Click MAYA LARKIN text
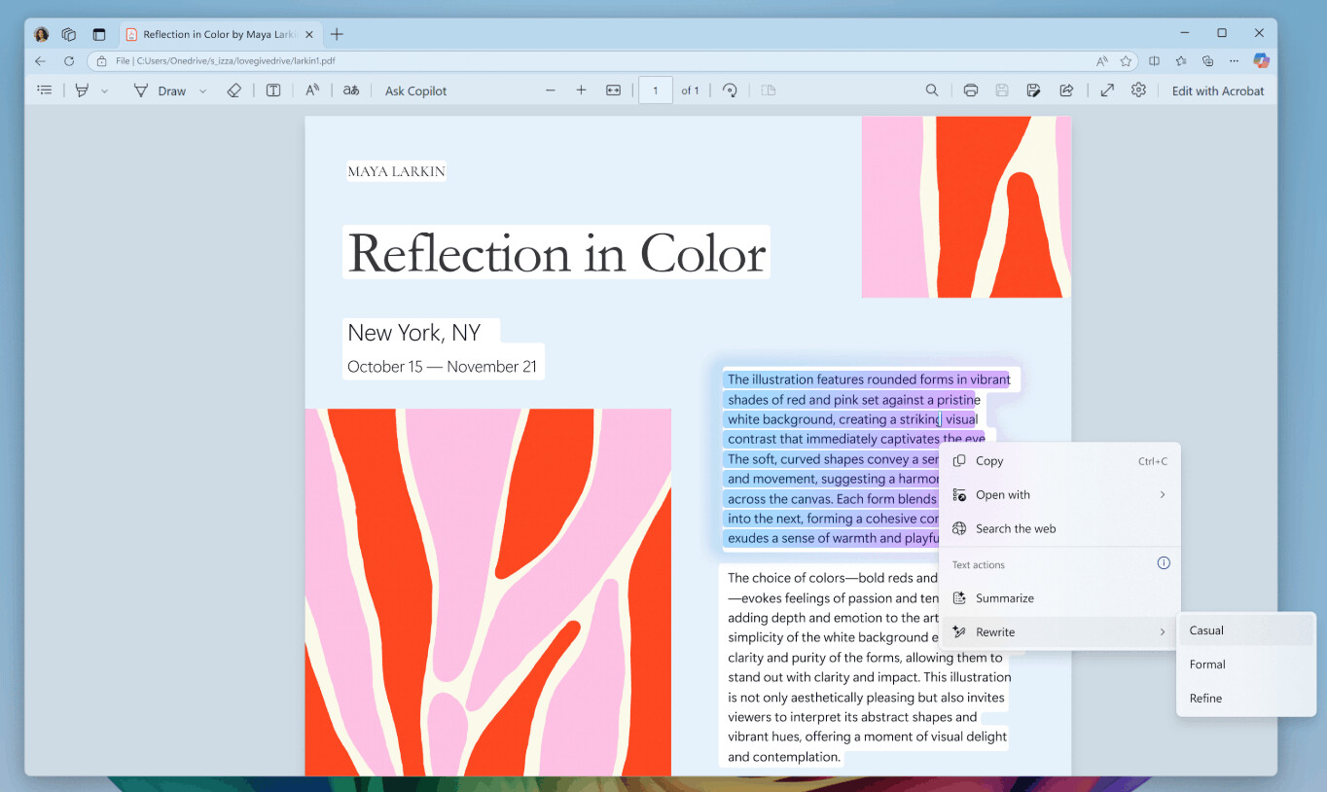The width and height of the screenshot is (1327, 792). [x=396, y=171]
